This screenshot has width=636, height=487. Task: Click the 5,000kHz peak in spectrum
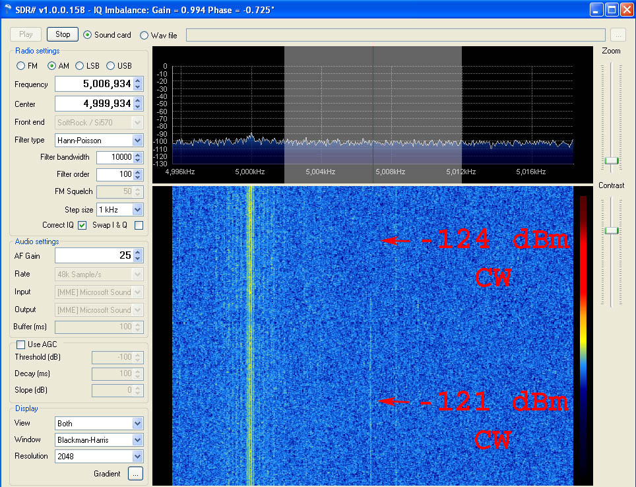pos(251,135)
